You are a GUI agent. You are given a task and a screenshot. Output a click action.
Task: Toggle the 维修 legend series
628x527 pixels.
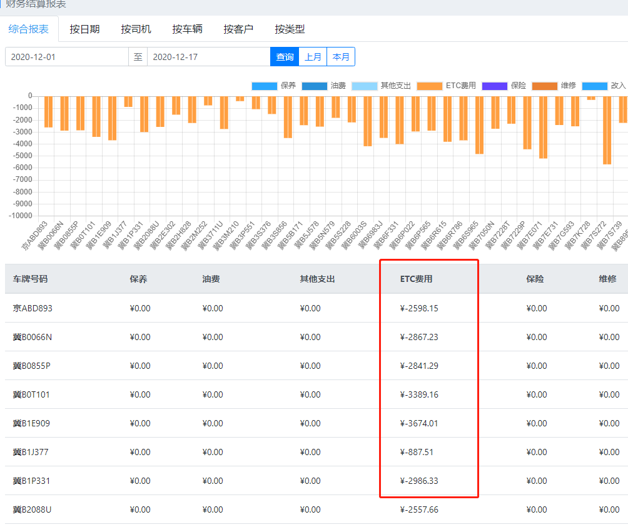pyautogui.click(x=544, y=86)
